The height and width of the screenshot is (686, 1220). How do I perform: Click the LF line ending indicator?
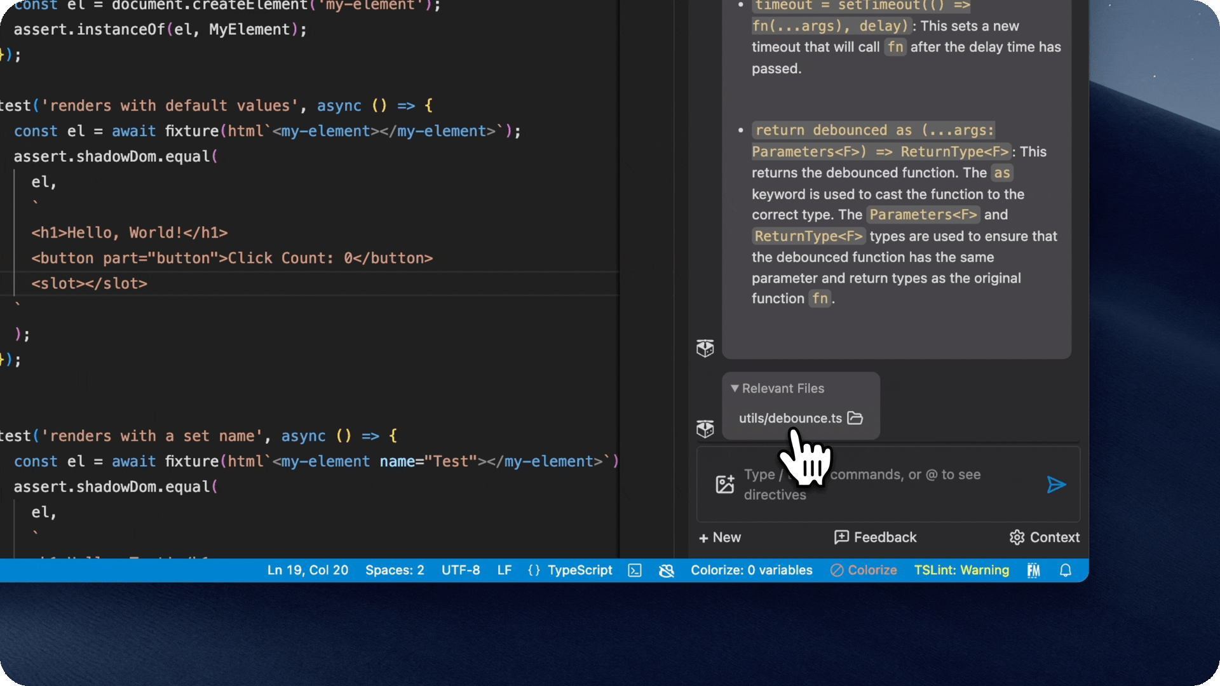click(x=503, y=570)
